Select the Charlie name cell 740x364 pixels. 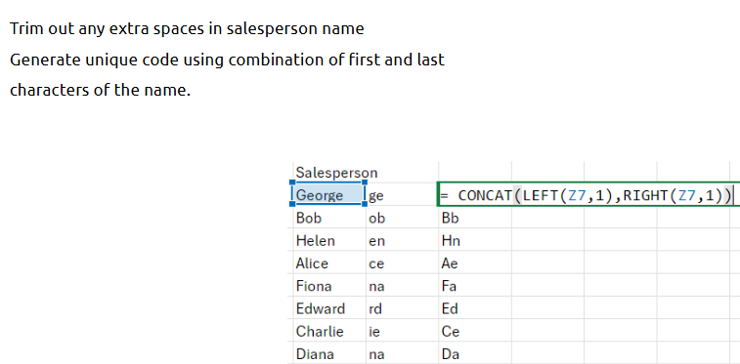click(x=328, y=331)
